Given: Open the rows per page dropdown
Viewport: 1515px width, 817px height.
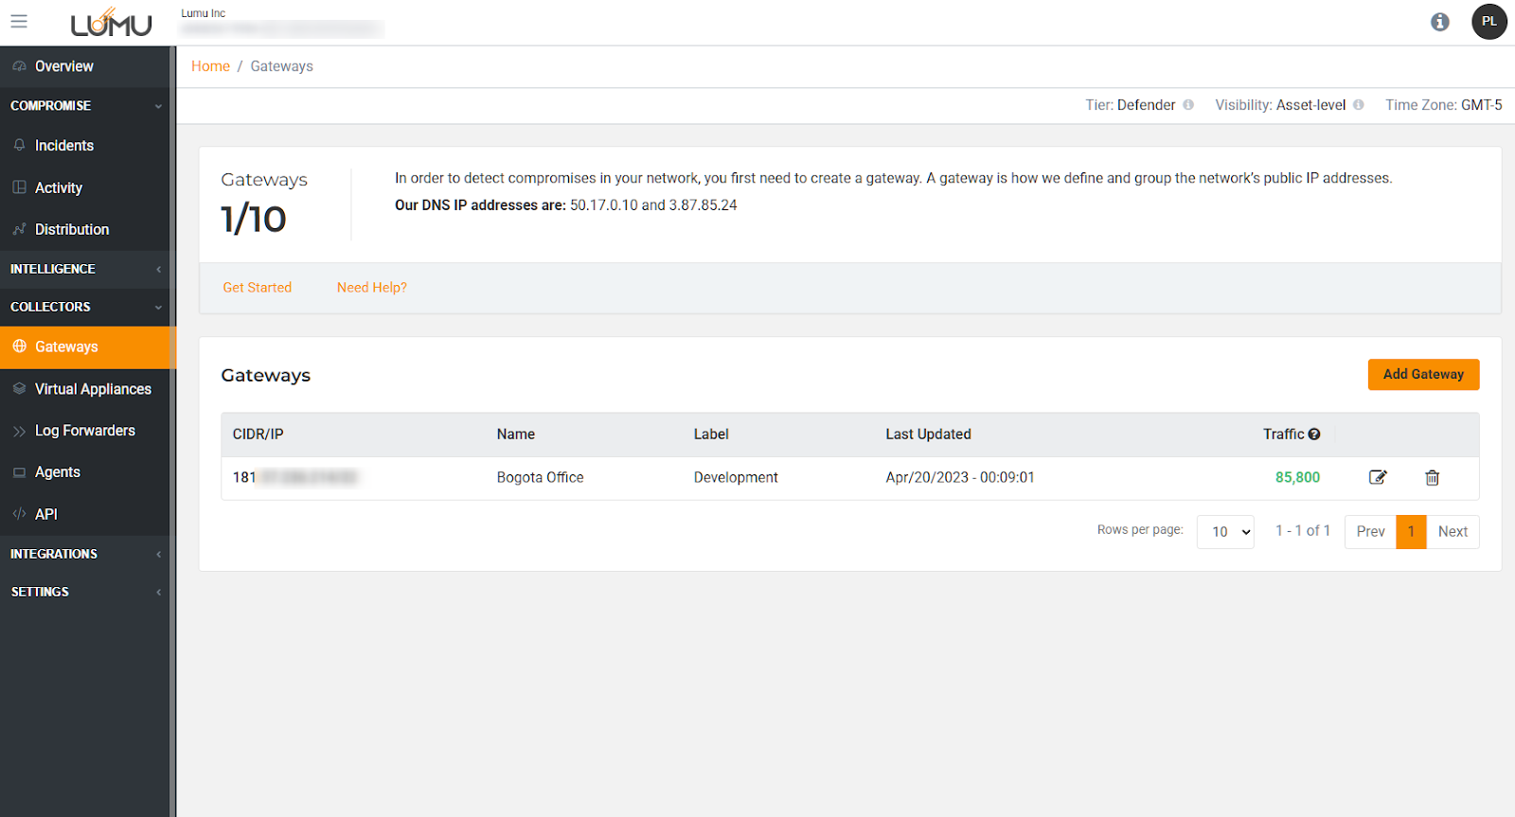Looking at the screenshot, I should 1226,532.
